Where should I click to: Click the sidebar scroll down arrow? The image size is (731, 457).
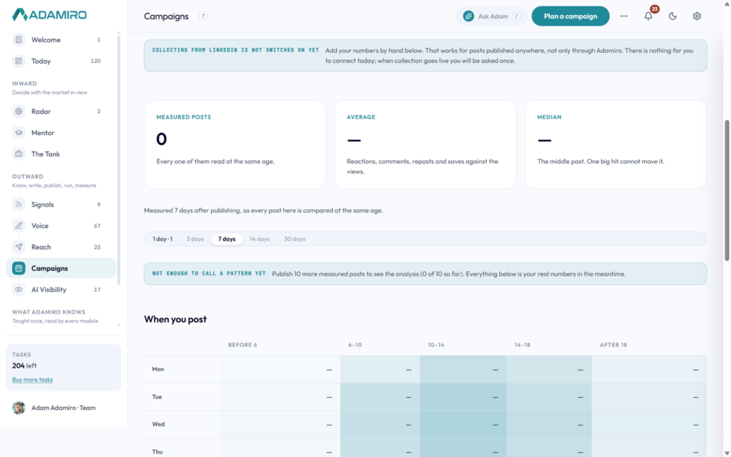point(119,325)
